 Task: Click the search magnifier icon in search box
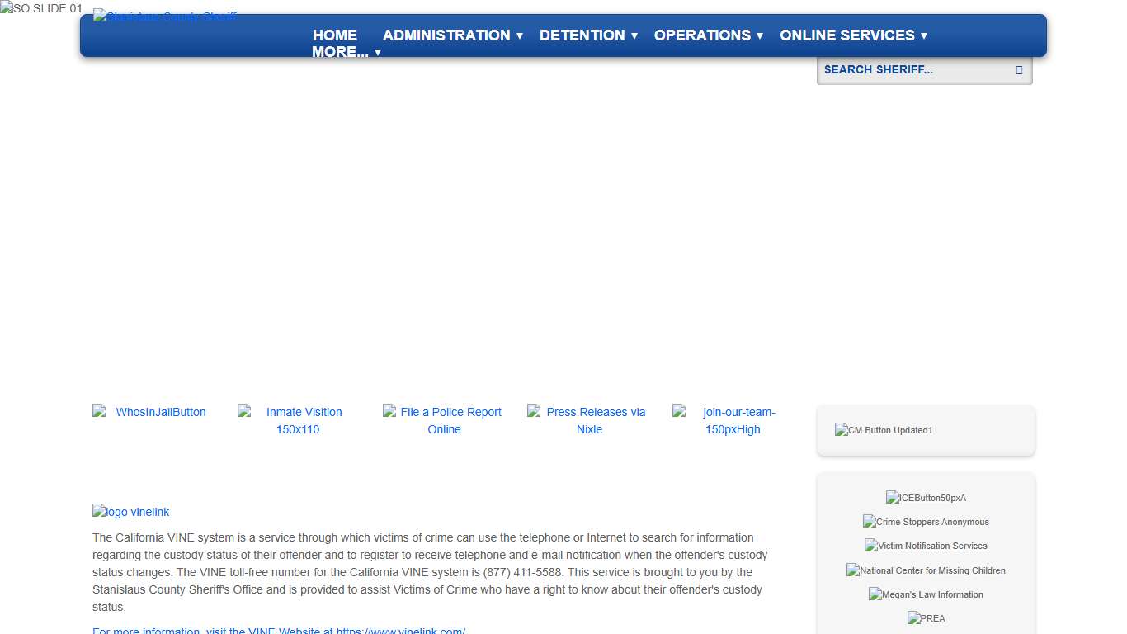(x=1019, y=70)
